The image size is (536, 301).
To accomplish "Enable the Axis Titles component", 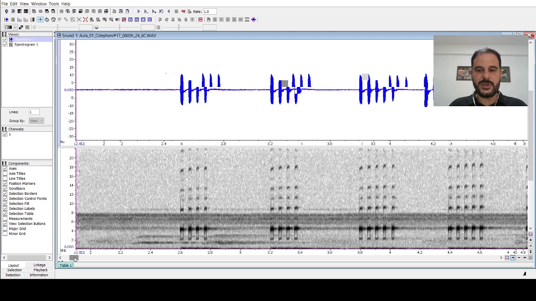I will point(5,173).
